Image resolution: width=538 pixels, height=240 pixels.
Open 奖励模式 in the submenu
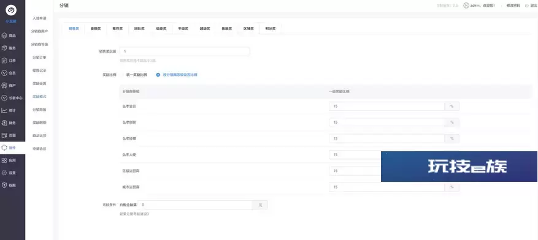39,97
